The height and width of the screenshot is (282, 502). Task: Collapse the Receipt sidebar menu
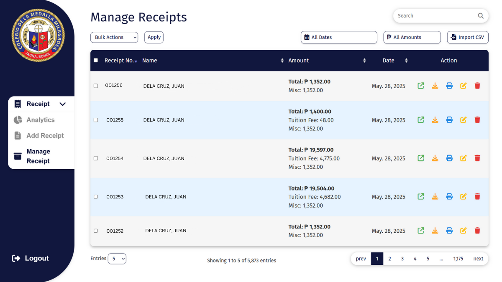tap(62, 104)
